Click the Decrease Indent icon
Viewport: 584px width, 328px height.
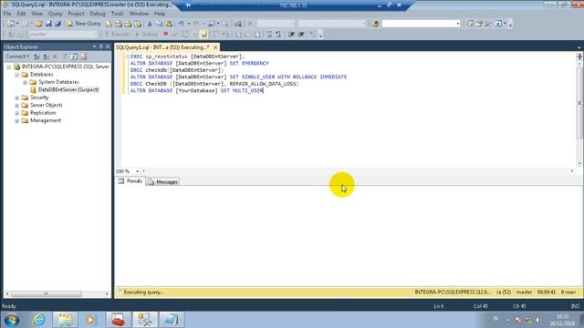pos(292,35)
